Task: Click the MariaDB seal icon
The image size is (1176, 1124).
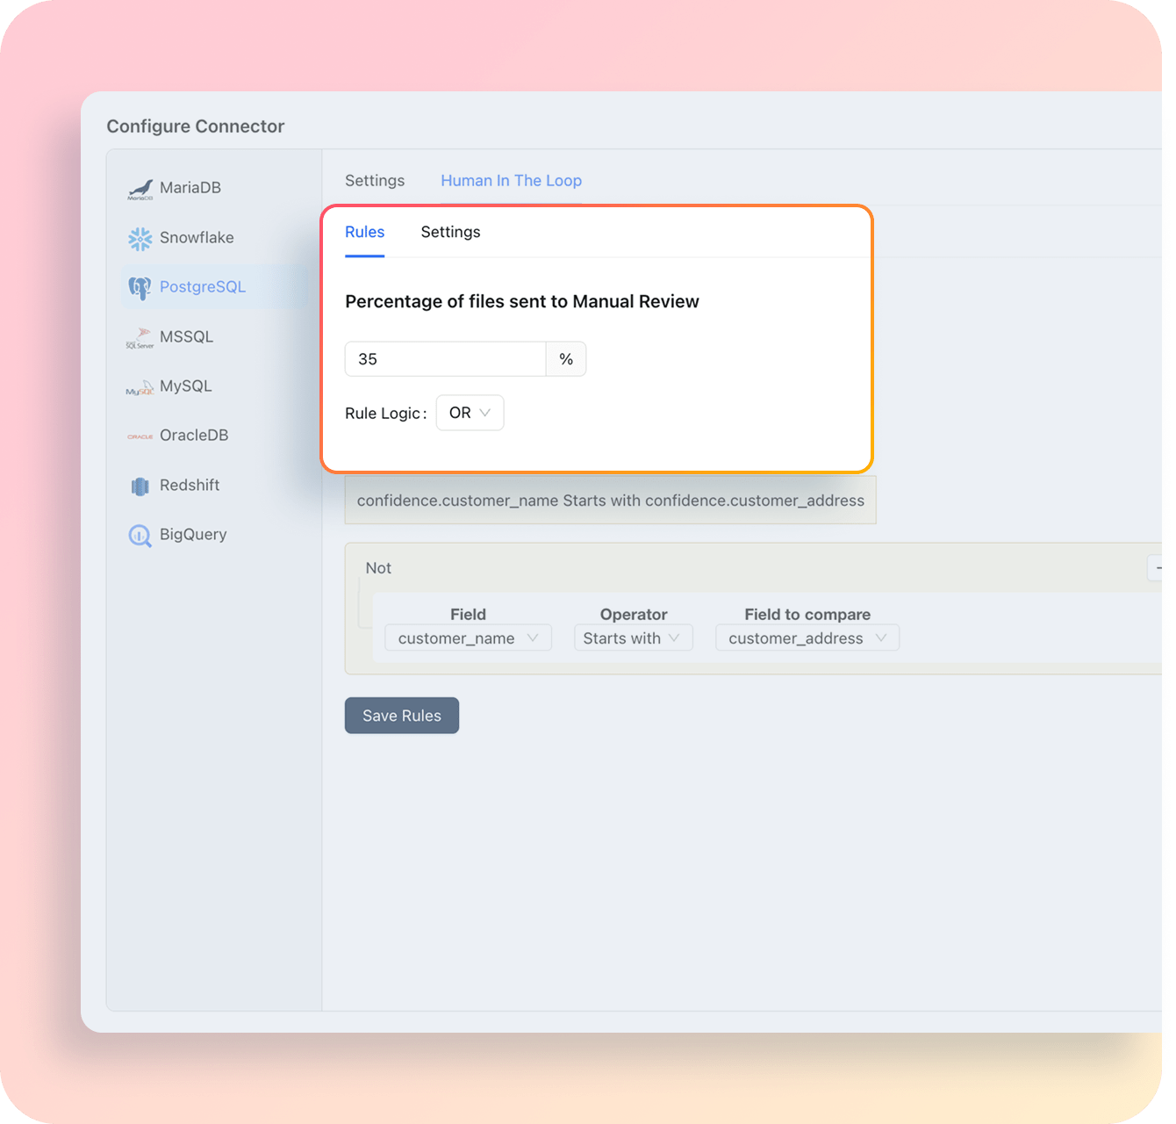Action: tap(140, 189)
